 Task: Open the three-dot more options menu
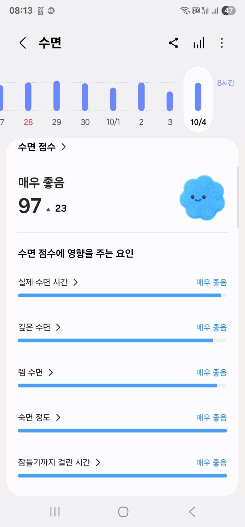click(222, 43)
